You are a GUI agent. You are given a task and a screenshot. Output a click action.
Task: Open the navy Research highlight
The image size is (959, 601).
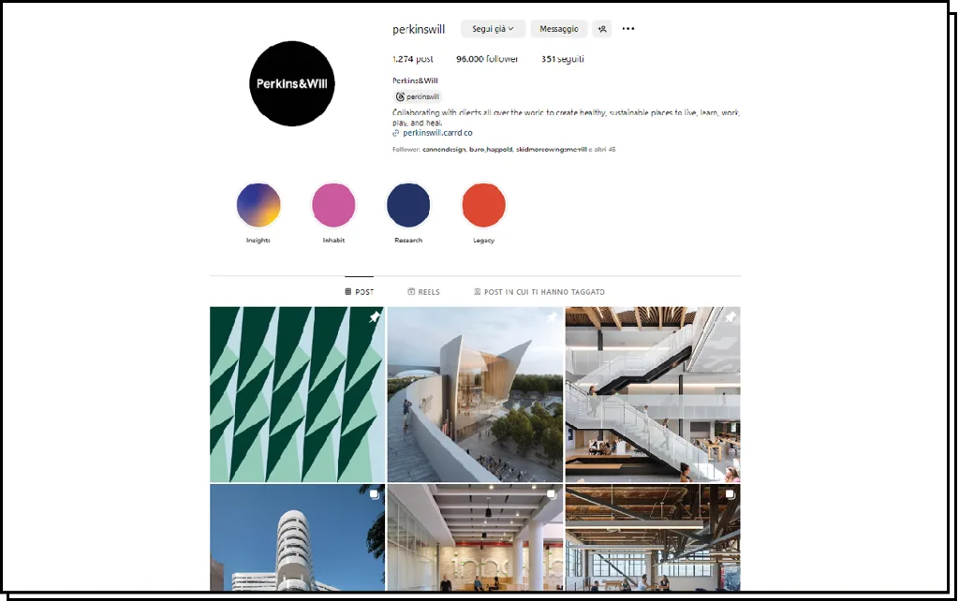[408, 205]
